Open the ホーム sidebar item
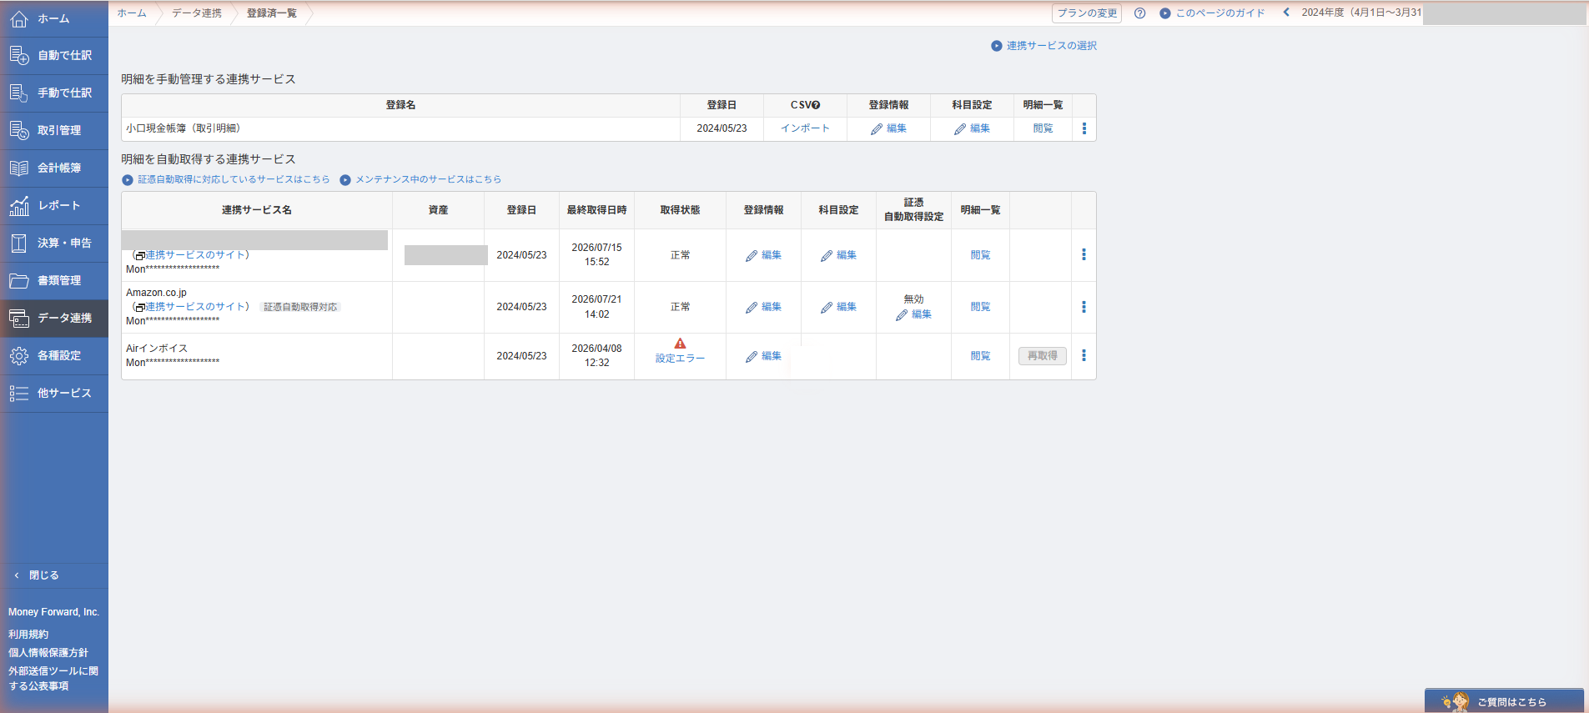Screen dimensions: 1589x713 [54, 18]
